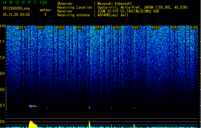Click the large red meteor echo near 0052
Viewport: 201px width, 128px height.
coord(33,106)
